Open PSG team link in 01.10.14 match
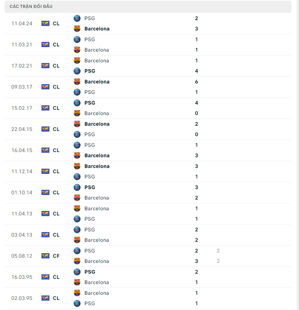The width and height of the screenshot is (299, 310). click(x=90, y=187)
